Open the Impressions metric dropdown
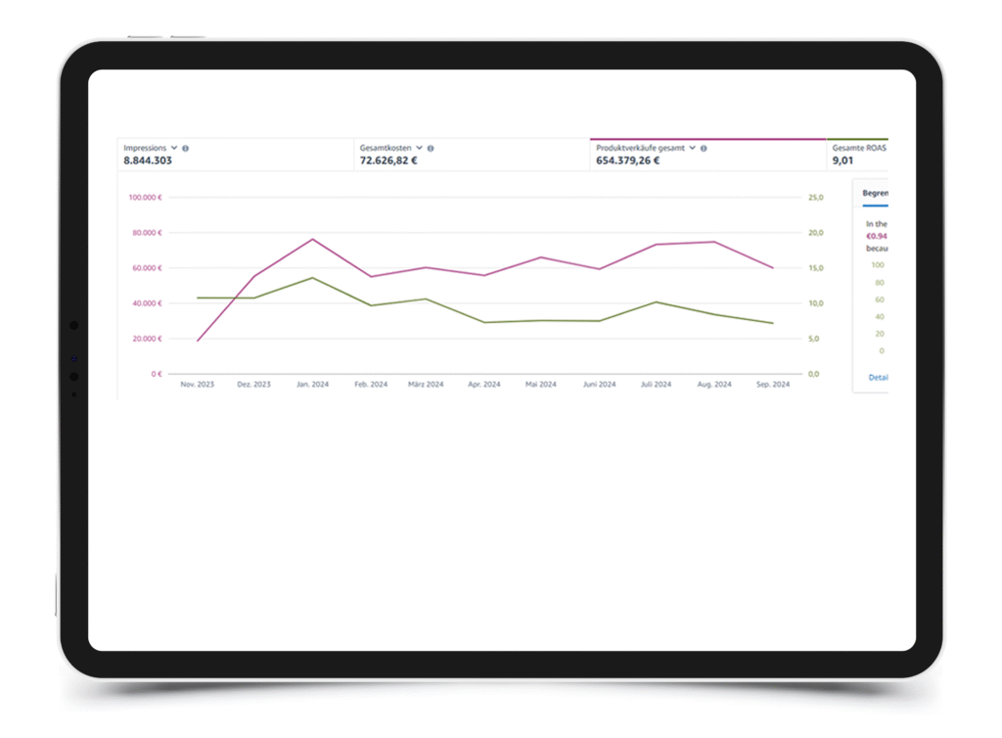 (174, 148)
